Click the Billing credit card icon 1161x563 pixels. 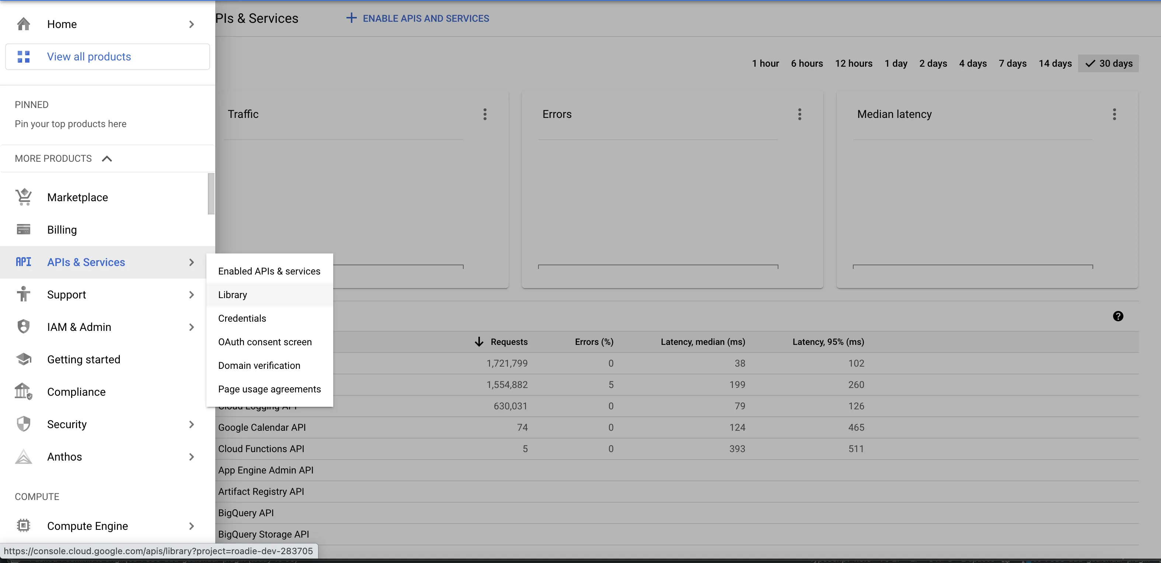point(24,229)
